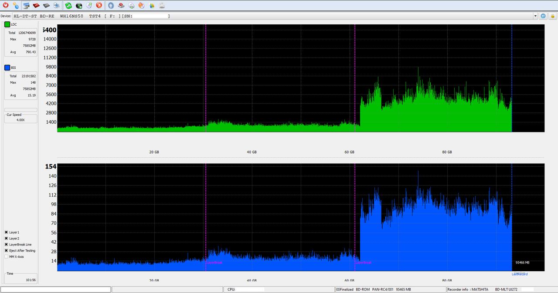Screen dimensions: 558x293
Task: Toggle the LayerBreak Line checkbox
Action: (7, 245)
